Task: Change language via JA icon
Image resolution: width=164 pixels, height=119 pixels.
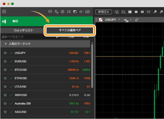Action: pyautogui.click(x=87, y=12)
